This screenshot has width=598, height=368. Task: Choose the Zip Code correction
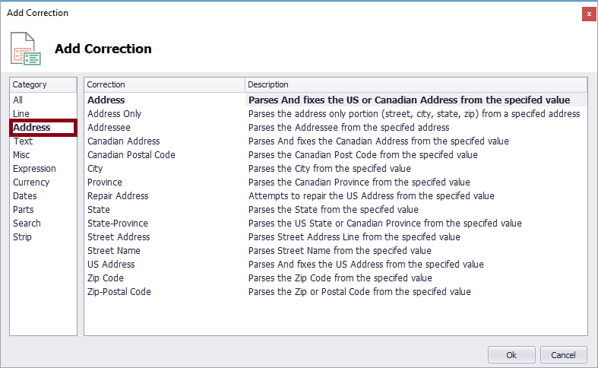(x=106, y=278)
